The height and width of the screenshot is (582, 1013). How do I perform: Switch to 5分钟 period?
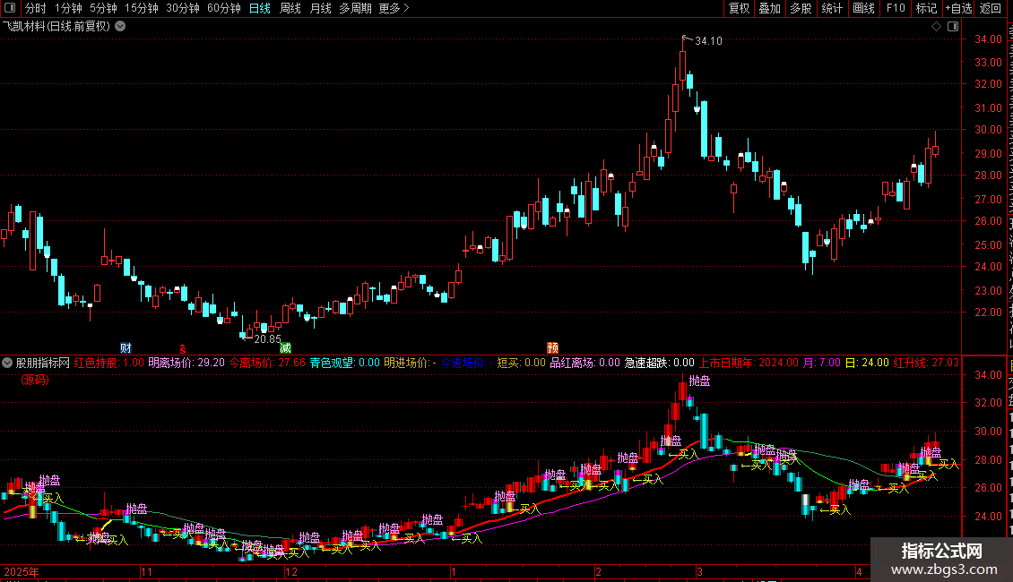pyautogui.click(x=103, y=8)
